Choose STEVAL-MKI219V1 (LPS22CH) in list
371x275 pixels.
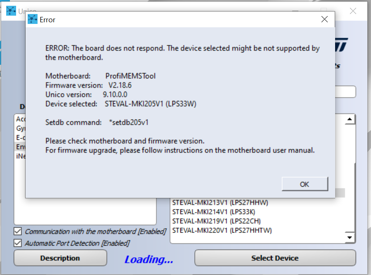pyautogui.click(x=216, y=221)
